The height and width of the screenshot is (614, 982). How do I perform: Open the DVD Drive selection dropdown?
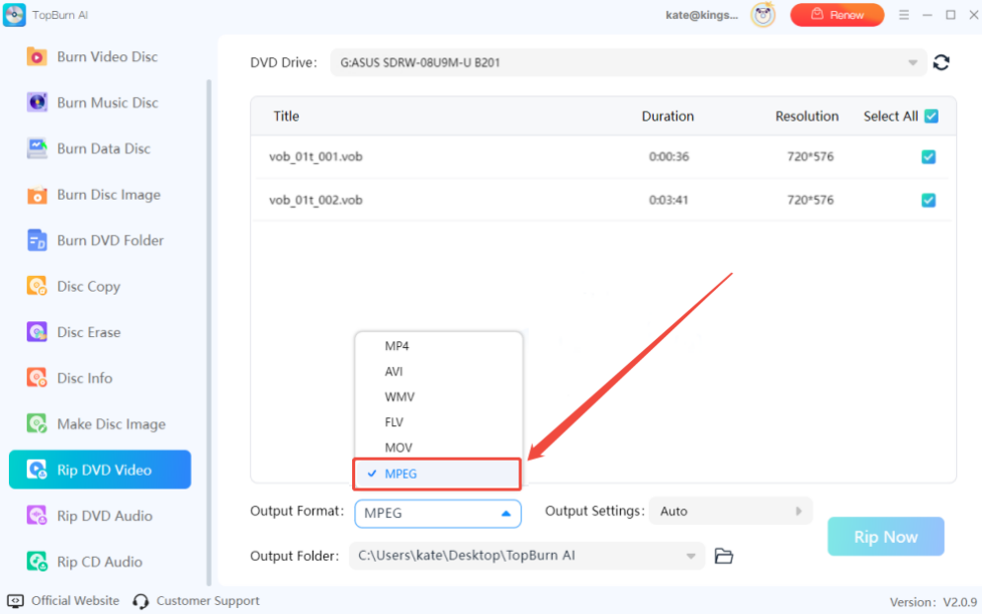[x=912, y=61]
